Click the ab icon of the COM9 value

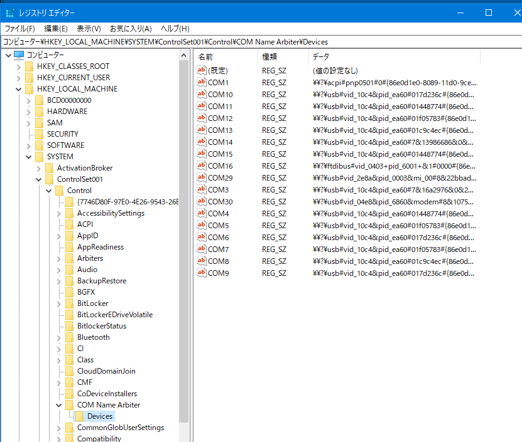click(201, 273)
